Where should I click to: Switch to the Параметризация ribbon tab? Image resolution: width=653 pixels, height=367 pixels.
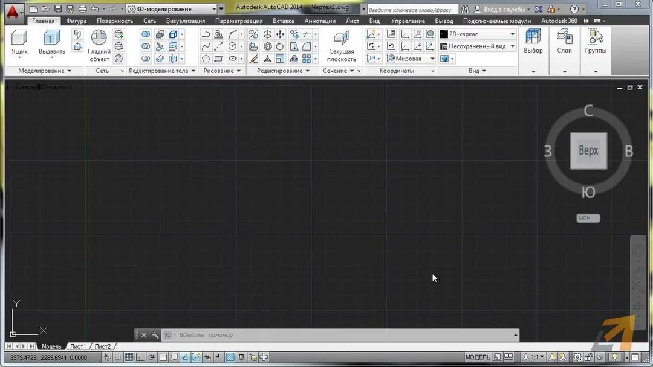239,21
